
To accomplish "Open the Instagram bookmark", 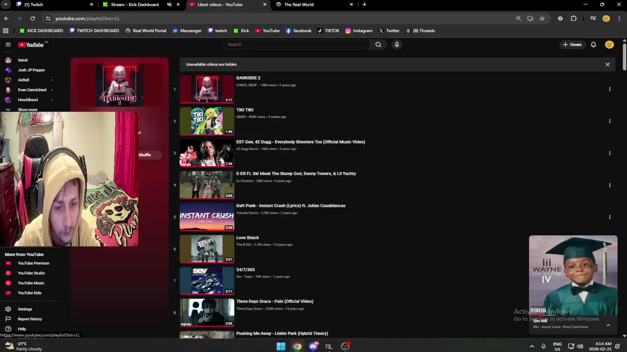I will [x=359, y=30].
